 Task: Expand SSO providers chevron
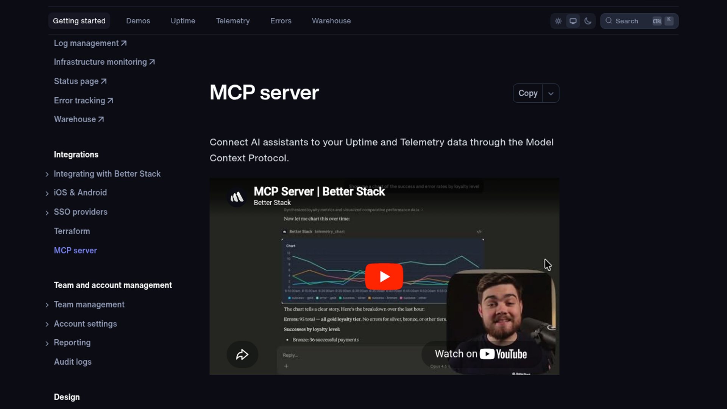47,213
